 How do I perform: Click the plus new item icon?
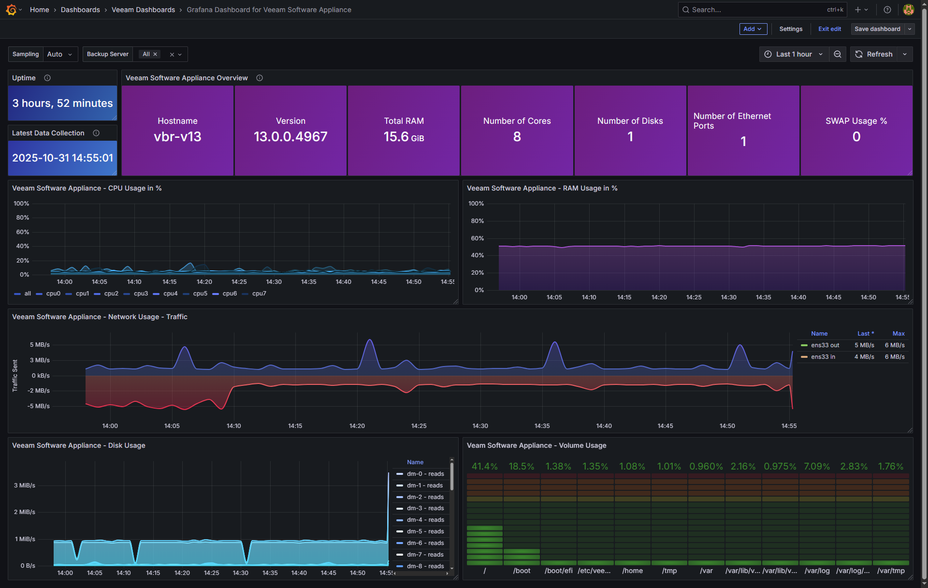[x=858, y=10]
